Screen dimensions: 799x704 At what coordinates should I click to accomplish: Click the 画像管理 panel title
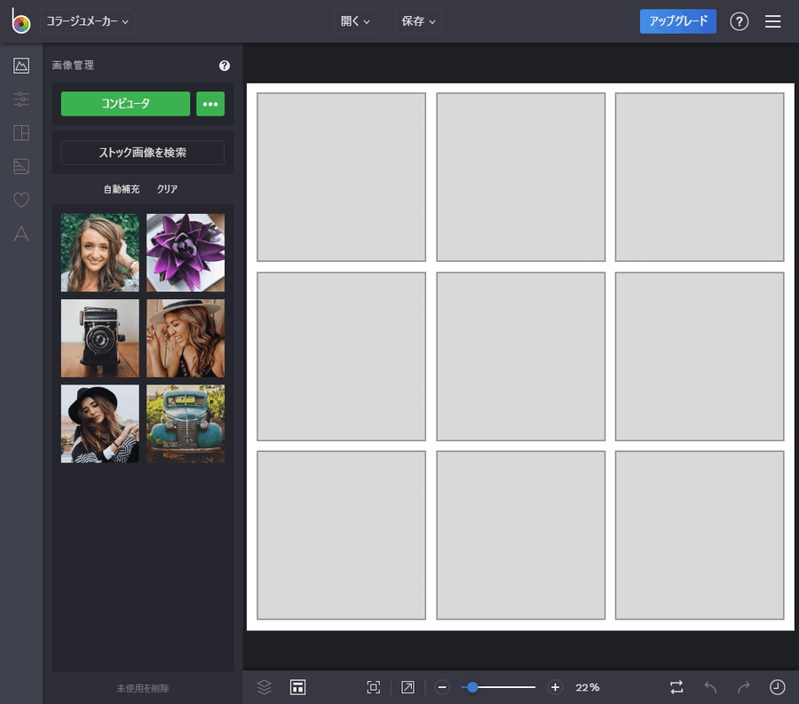click(73, 65)
